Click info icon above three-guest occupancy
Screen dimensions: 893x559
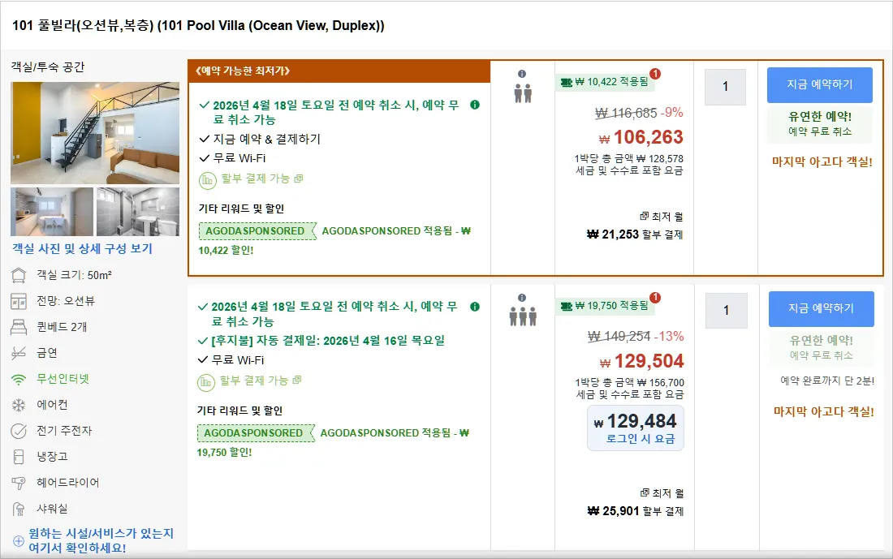[x=522, y=298]
